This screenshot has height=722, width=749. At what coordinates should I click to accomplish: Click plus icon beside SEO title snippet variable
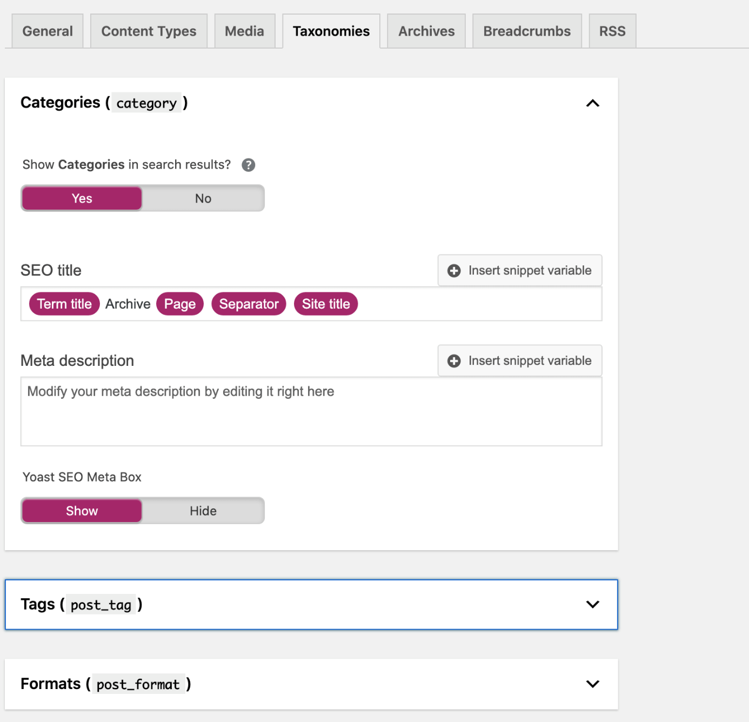(454, 271)
